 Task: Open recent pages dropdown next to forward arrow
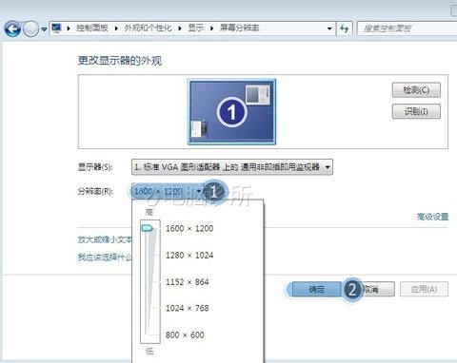tap(44, 29)
